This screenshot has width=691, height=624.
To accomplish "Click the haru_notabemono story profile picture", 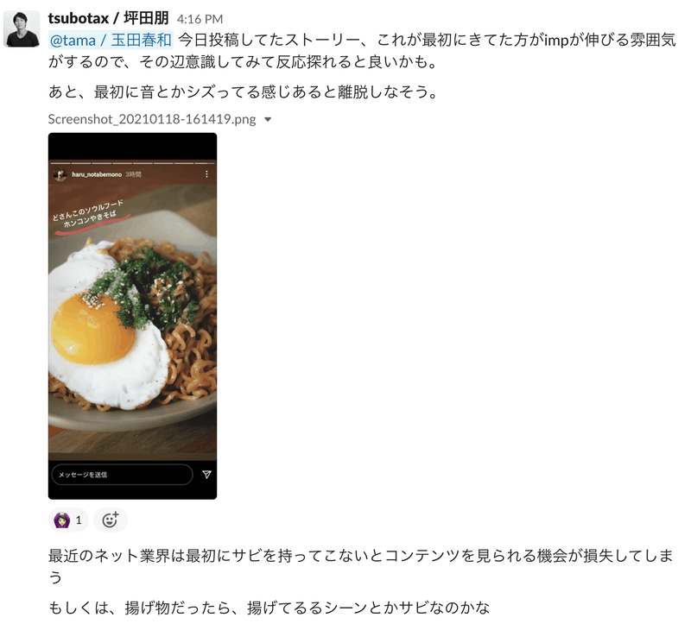I will [x=60, y=174].
